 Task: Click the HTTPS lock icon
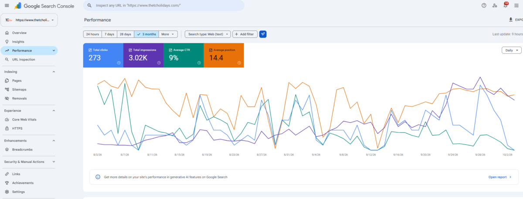(x=7, y=129)
